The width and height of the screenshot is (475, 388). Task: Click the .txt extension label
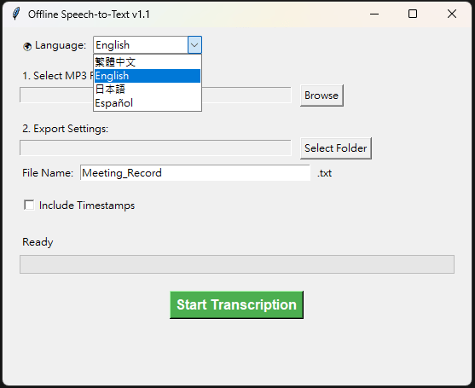[x=324, y=173]
